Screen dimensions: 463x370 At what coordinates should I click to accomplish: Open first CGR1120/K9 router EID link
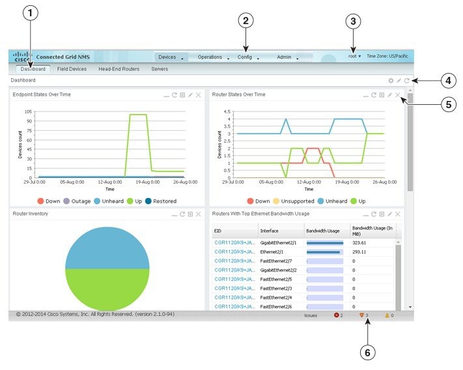[x=234, y=243]
